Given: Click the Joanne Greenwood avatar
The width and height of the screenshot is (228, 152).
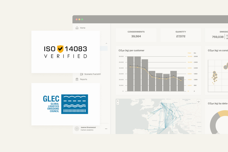Looking at the screenshot, I should [x=77, y=129].
